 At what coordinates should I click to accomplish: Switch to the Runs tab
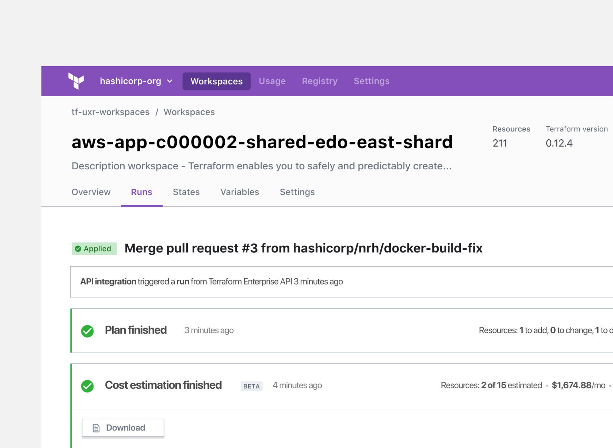click(142, 192)
